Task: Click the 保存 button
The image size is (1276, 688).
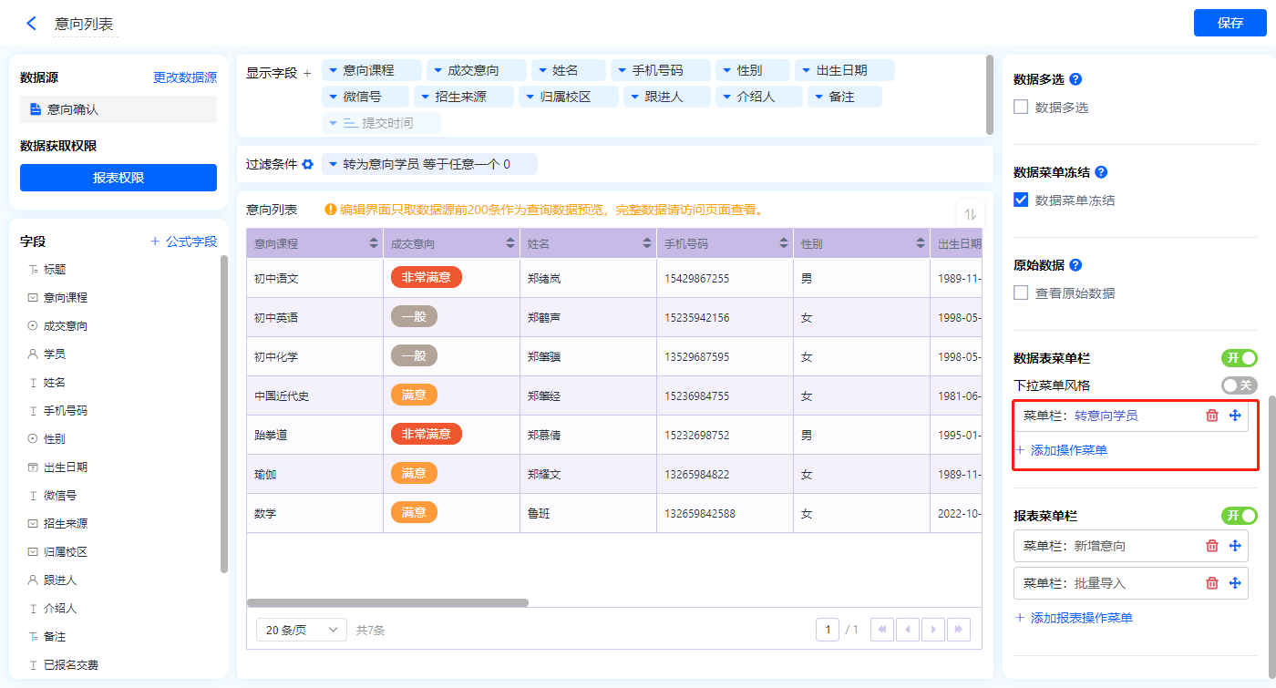Action: 1230,23
